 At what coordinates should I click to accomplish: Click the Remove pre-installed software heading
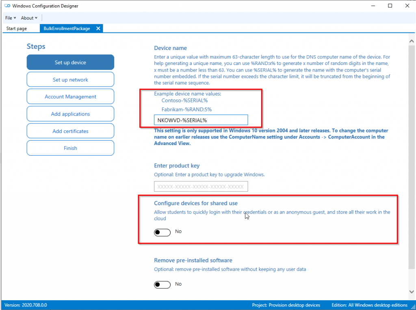pos(193,260)
